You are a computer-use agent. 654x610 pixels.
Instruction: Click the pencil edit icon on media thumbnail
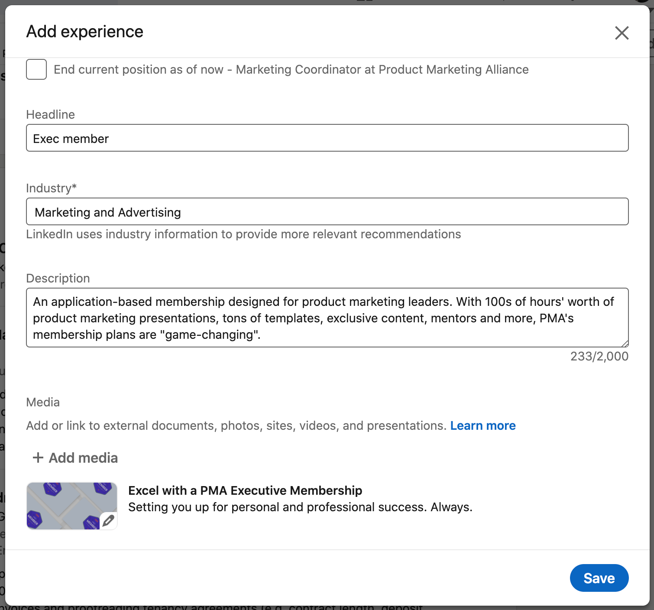tap(109, 520)
